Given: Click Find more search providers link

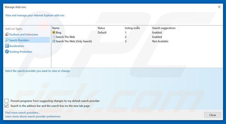Looking at the screenshot, I should click(23, 113).
